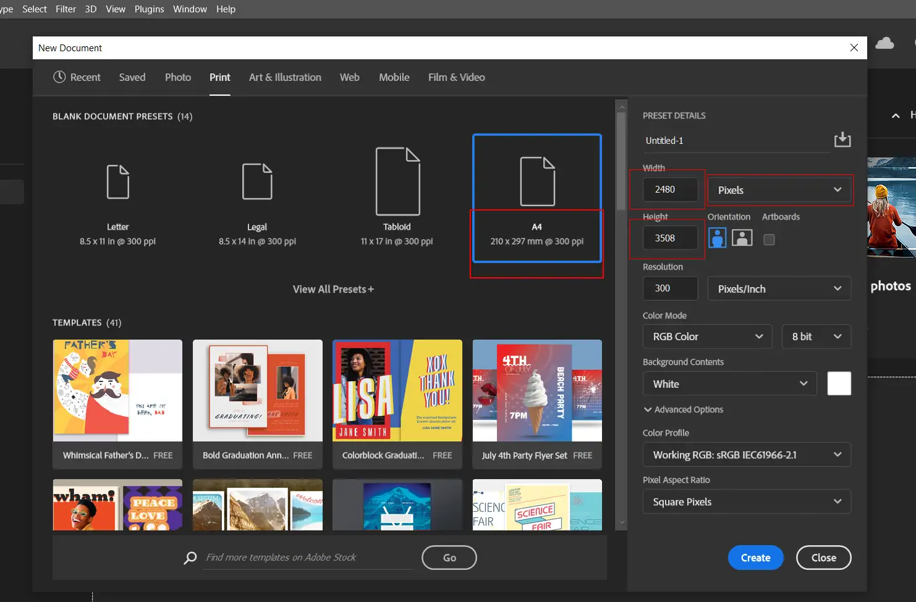Switch to the Art & Illustration tab
Viewport: 916px width, 602px height.
pos(285,77)
